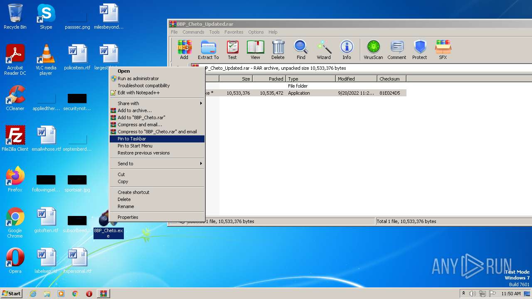This screenshot has height=299, width=532.
Task: Click the Add toolbar icon in WinRAR
Action: pos(184,50)
